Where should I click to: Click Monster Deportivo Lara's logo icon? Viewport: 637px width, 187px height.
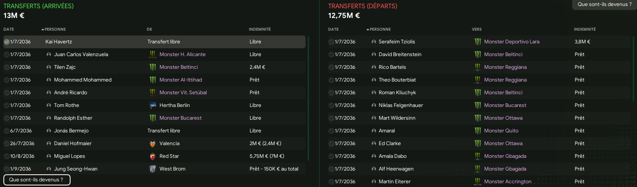(x=477, y=42)
